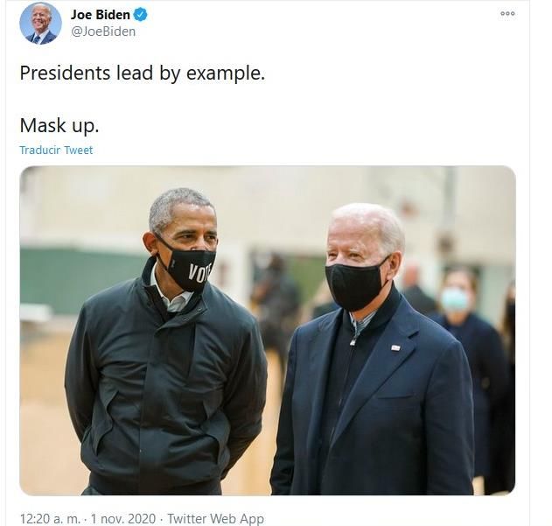Click the VOTE text on black mask
This screenshot has width=552, height=526.
point(200,272)
